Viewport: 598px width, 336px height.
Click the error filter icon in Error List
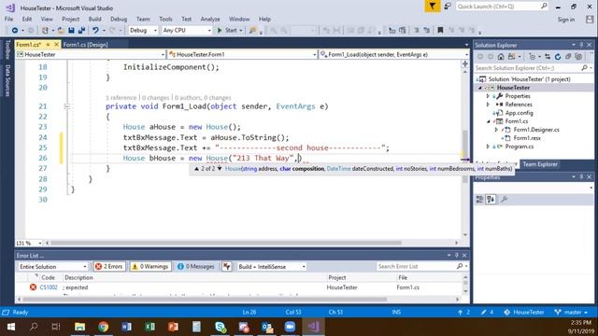pyautogui.click(x=227, y=267)
